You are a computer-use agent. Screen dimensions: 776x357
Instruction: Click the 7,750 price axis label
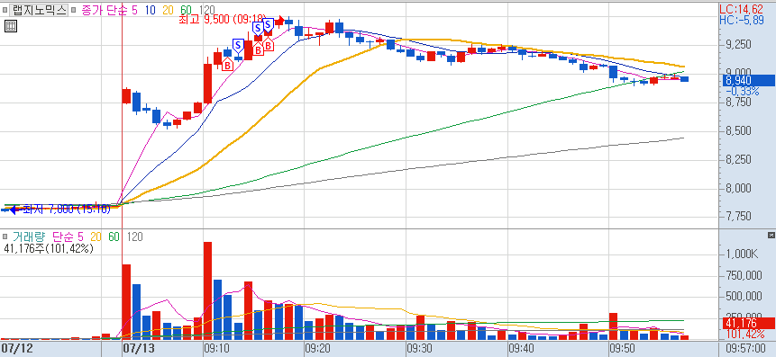coord(738,217)
